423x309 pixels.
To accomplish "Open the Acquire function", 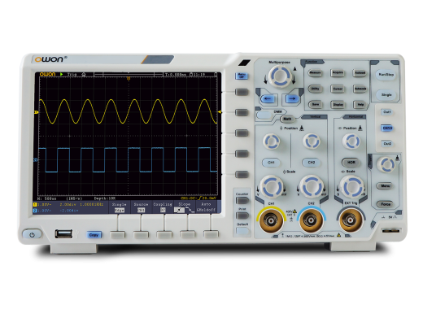I will [x=338, y=73].
